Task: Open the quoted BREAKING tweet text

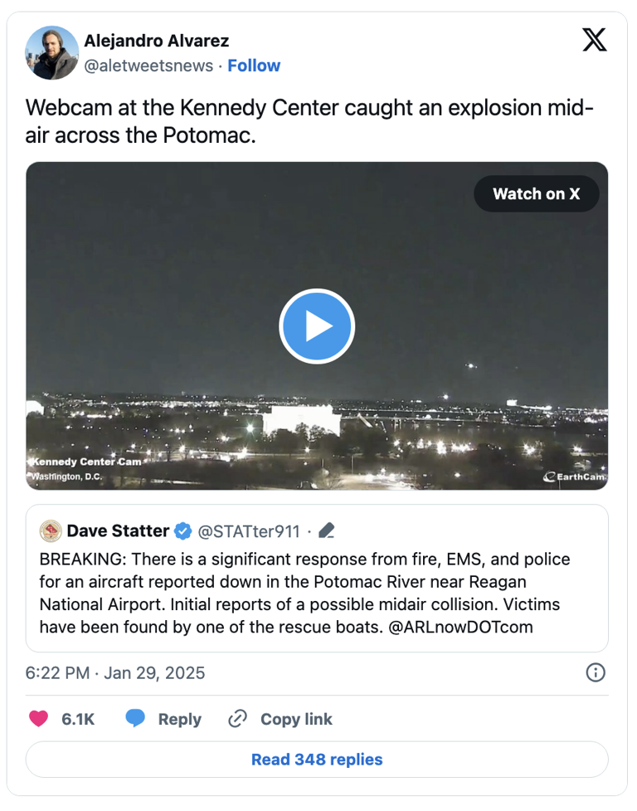Action: [x=304, y=593]
